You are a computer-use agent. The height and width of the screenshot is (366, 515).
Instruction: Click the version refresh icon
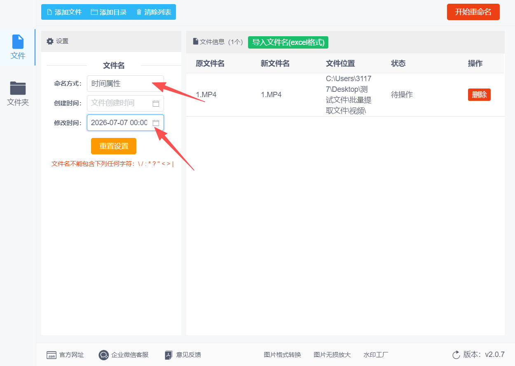click(x=456, y=354)
